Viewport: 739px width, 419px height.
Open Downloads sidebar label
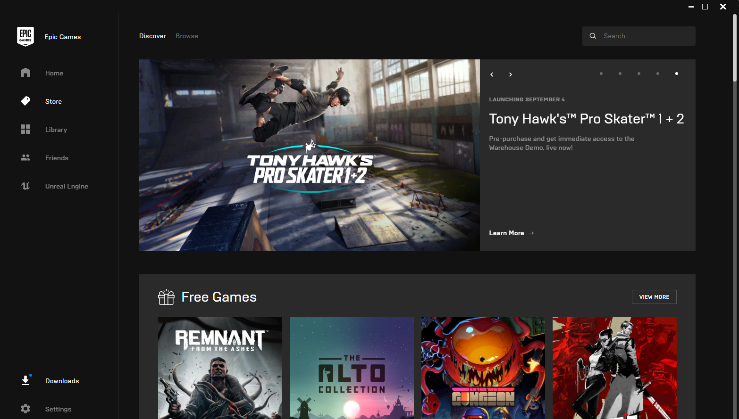(x=62, y=381)
